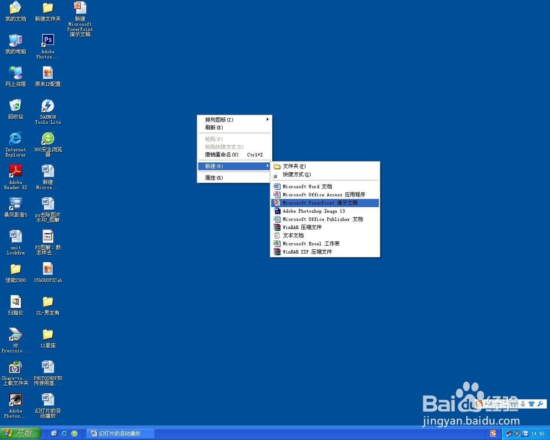Click the taskbar clock showing 14:40
Image resolution: width=550 pixels, height=440 pixels.
click(x=538, y=434)
